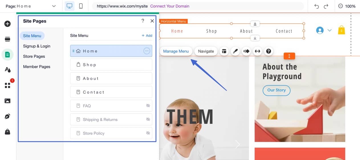Open the Site Design paint drop icon

coord(7,70)
